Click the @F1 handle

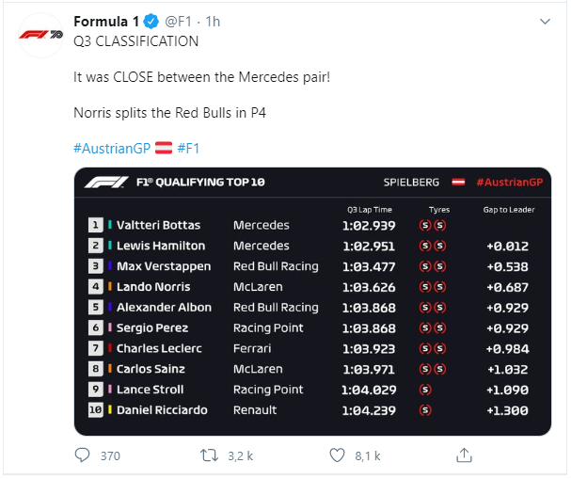pos(178,22)
